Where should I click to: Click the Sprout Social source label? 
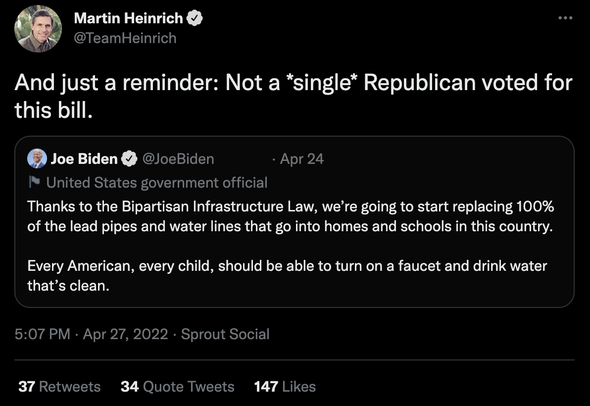[x=225, y=334]
